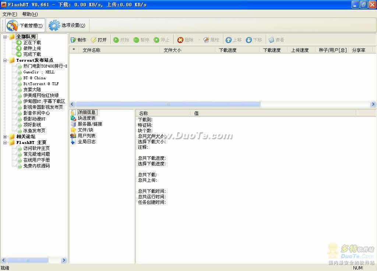Select the 完成下载 finished icon
The image size is (377, 271).
[x=19, y=54]
